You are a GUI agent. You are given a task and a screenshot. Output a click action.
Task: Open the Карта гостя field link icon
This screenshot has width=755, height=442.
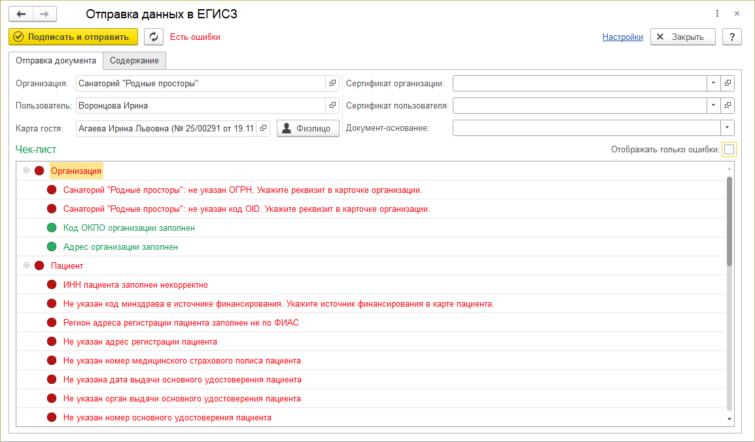[264, 128]
